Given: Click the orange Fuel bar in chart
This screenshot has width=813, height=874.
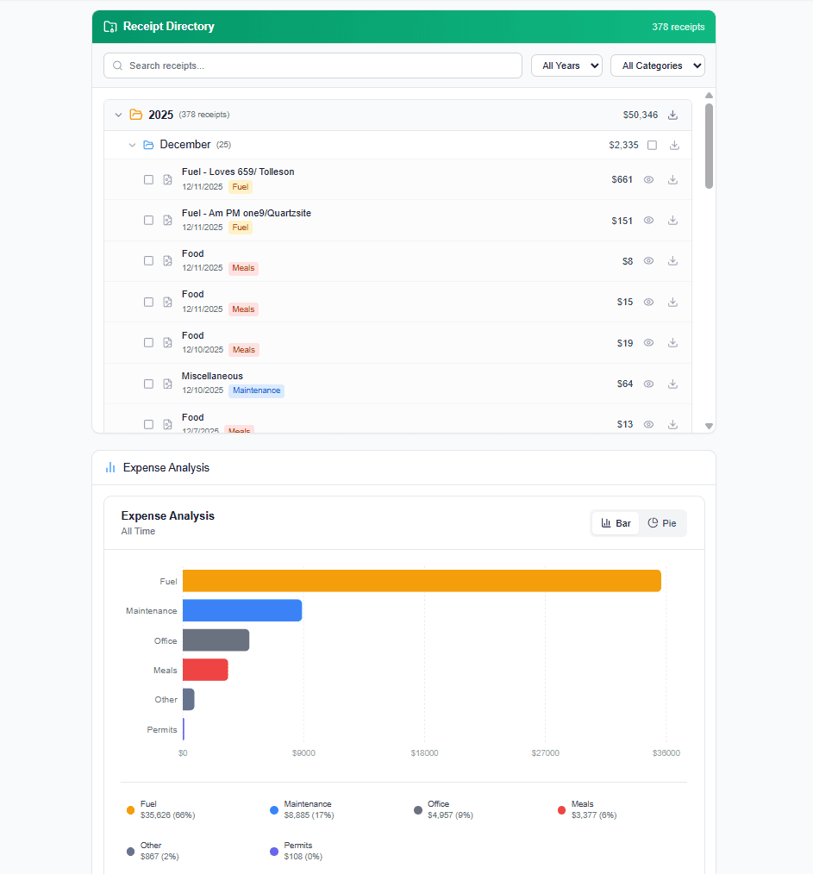Looking at the screenshot, I should point(422,581).
